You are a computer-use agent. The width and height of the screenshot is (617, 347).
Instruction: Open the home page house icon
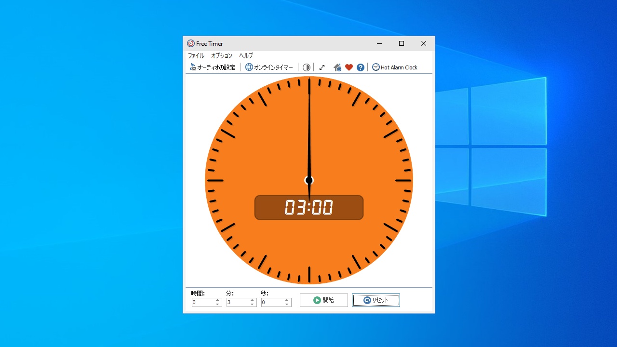(x=337, y=67)
